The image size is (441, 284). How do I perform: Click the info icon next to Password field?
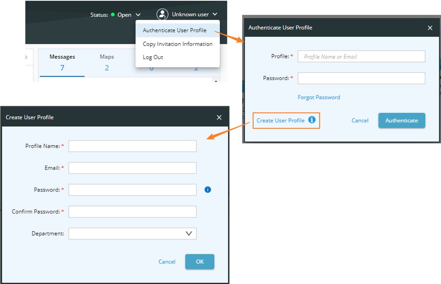208,190
